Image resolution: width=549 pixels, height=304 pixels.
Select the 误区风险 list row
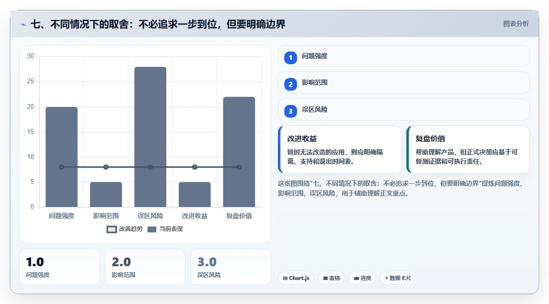(404, 110)
